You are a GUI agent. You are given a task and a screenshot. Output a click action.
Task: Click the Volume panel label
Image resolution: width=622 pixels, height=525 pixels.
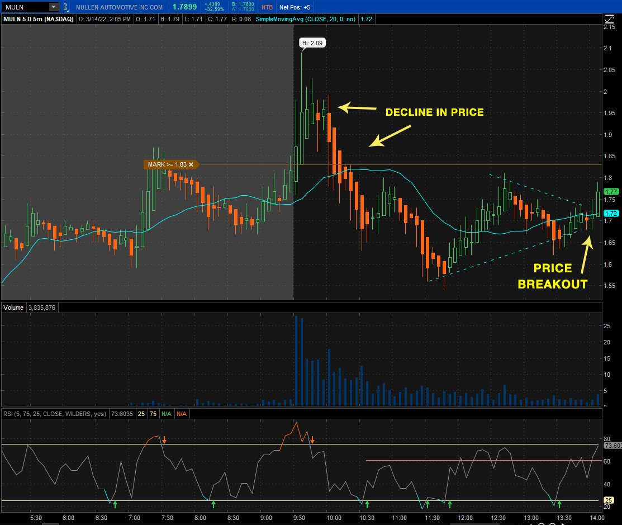(14, 308)
